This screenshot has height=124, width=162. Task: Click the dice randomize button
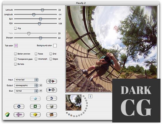(52, 106)
